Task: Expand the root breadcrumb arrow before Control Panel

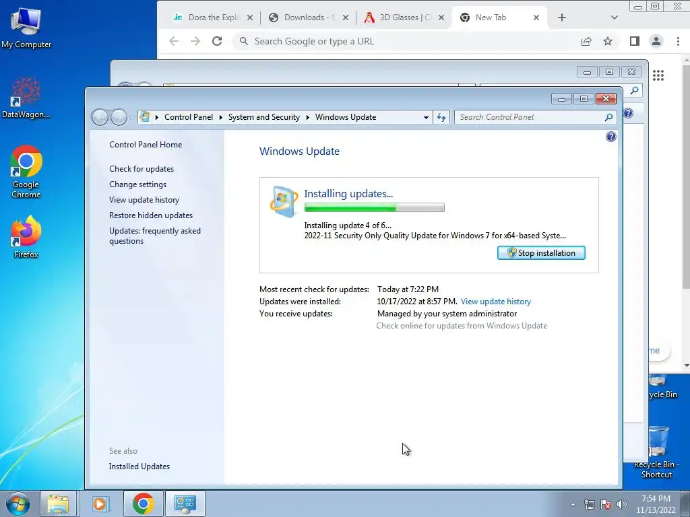Action: pyautogui.click(x=156, y=117)
